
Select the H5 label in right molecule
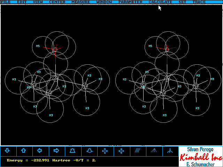(x=150, y=46)
